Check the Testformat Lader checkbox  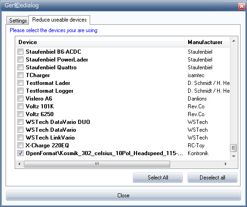click(x=21, y=83)
